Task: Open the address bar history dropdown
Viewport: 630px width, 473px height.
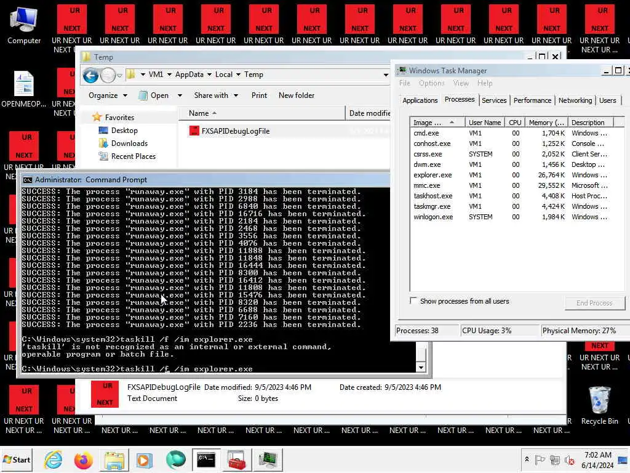Action: pos(386,75)
